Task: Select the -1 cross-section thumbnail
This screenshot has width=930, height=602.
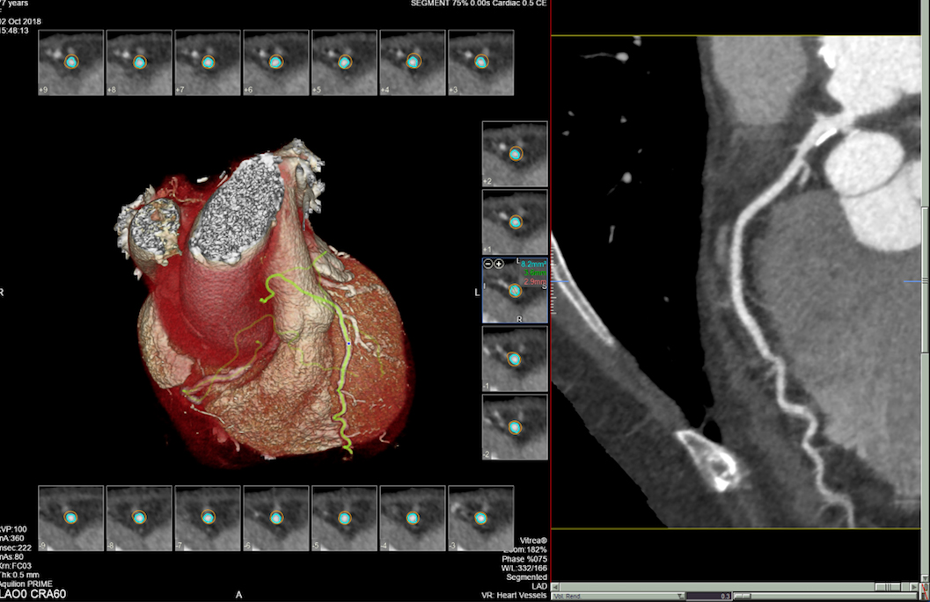Action: coord(515,359)
